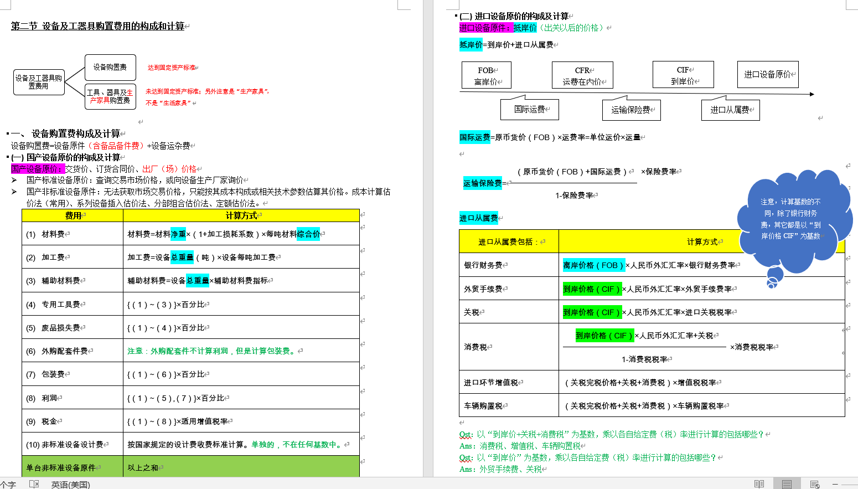Click the magenta highlighted 国产设备原价 text
The image size is (858, 489).
click(38, 169)
